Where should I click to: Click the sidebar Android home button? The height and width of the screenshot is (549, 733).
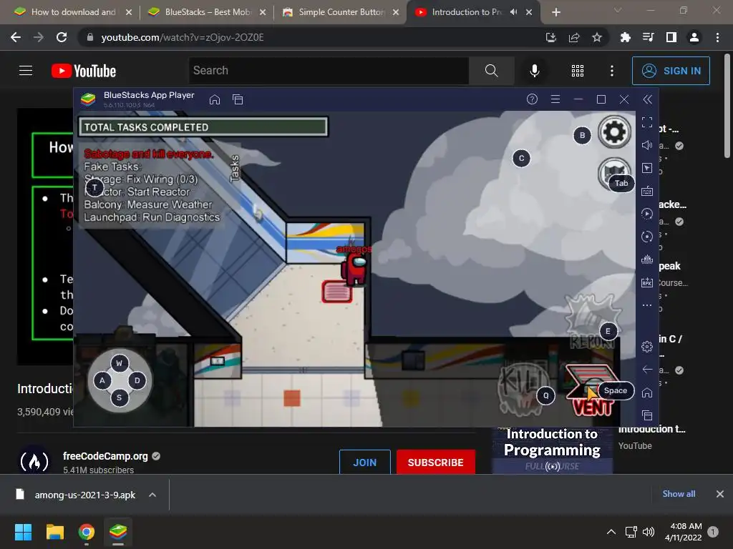pos(647,392)
